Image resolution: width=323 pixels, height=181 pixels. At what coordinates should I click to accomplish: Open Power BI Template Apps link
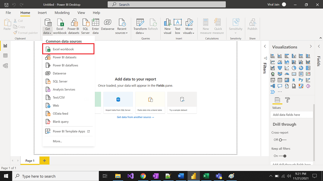tap(68, 131)
